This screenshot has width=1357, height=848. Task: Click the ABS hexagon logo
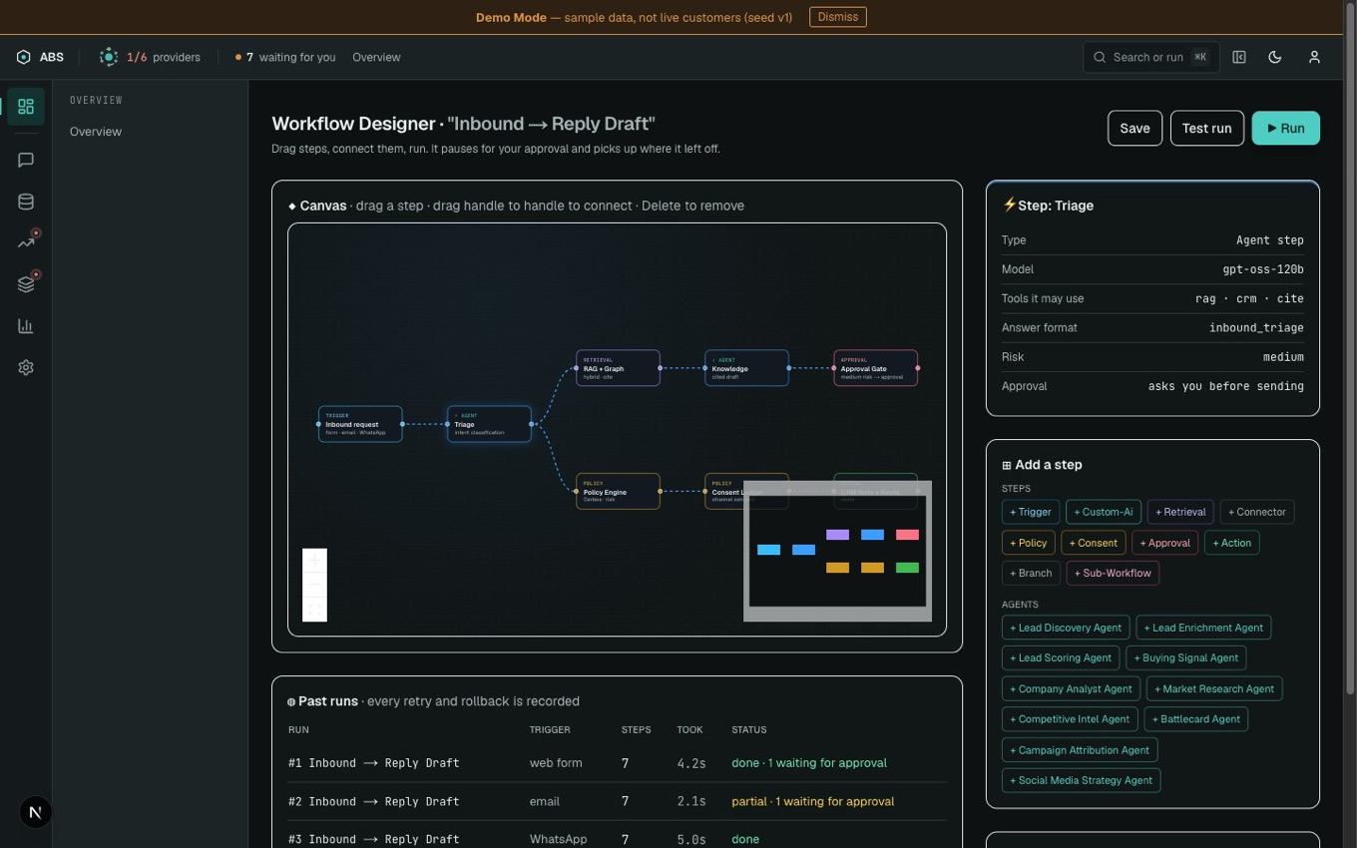[x=24, y=57]
